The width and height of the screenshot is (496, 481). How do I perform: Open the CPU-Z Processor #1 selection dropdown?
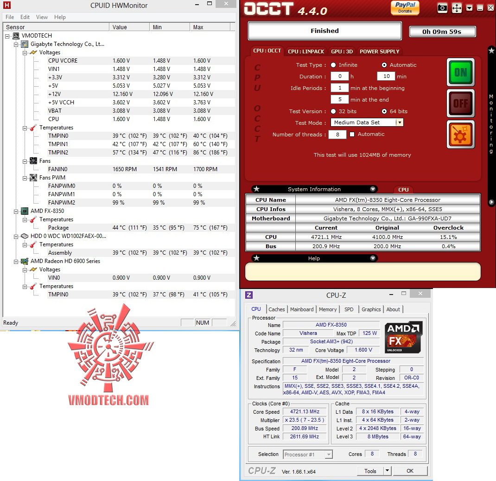point(329,455)
